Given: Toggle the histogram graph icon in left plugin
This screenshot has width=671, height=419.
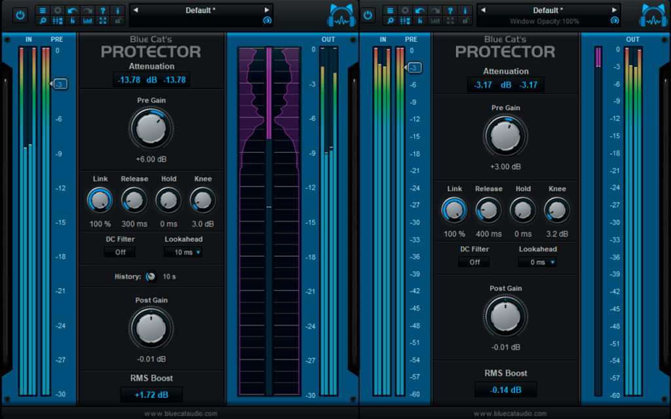Looking at the screenshot, I should (88, 20).
